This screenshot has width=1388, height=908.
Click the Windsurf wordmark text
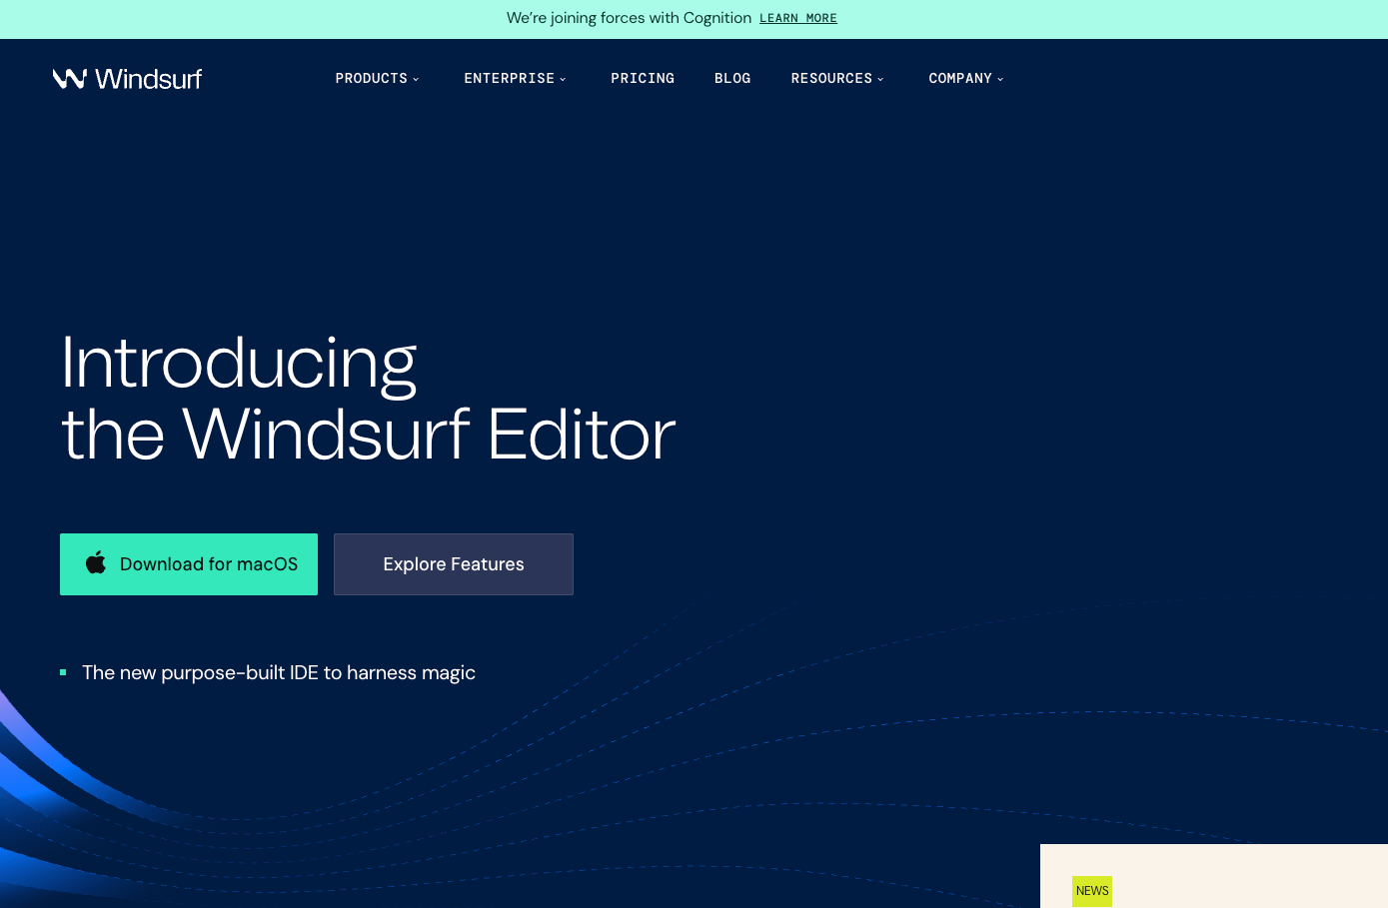[149, 79]
